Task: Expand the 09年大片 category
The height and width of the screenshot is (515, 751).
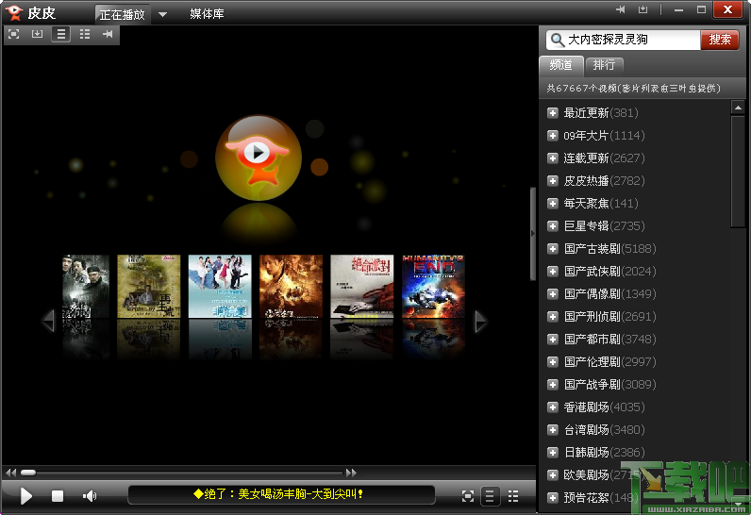Action: click(553, 136)
